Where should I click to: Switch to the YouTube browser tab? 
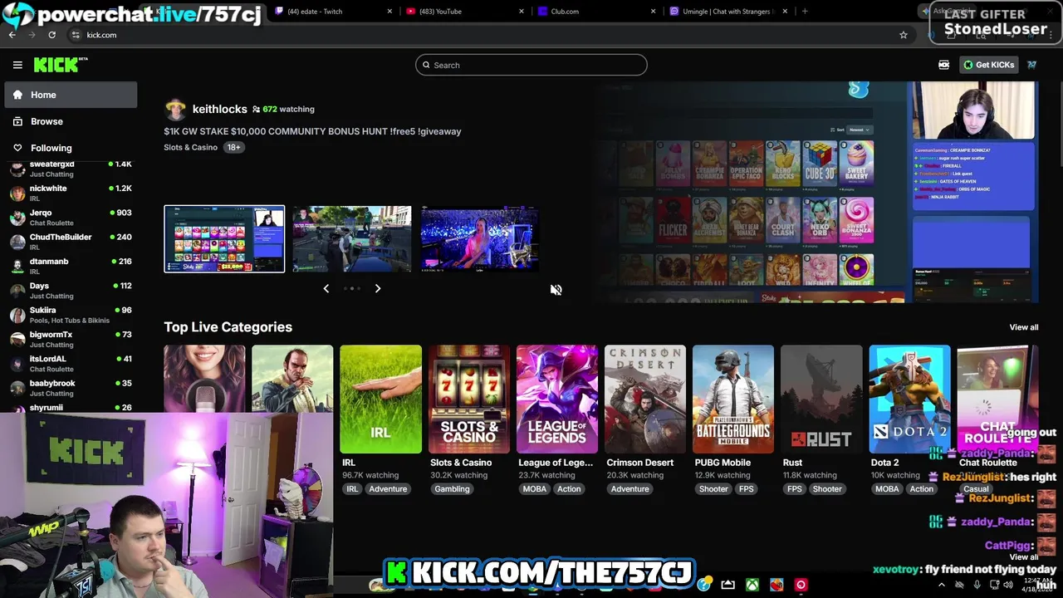(x=465, y=12)
